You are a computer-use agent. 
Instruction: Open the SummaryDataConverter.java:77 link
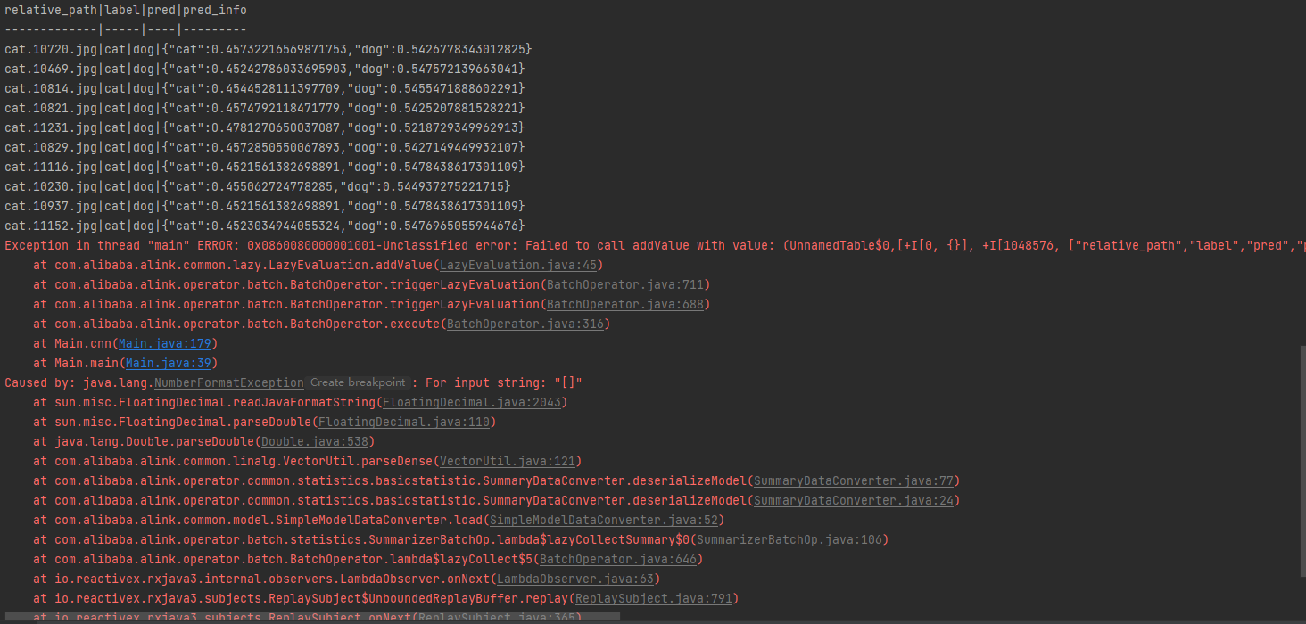pyautogui.click(x=854, y=480)
